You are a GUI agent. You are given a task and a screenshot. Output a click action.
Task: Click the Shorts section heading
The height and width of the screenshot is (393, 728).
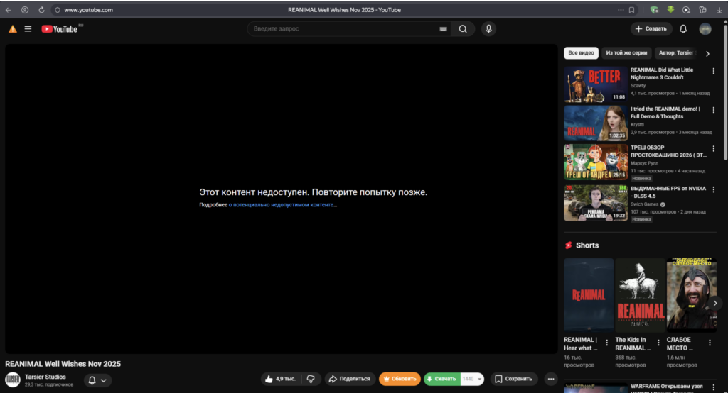[587, 245]
